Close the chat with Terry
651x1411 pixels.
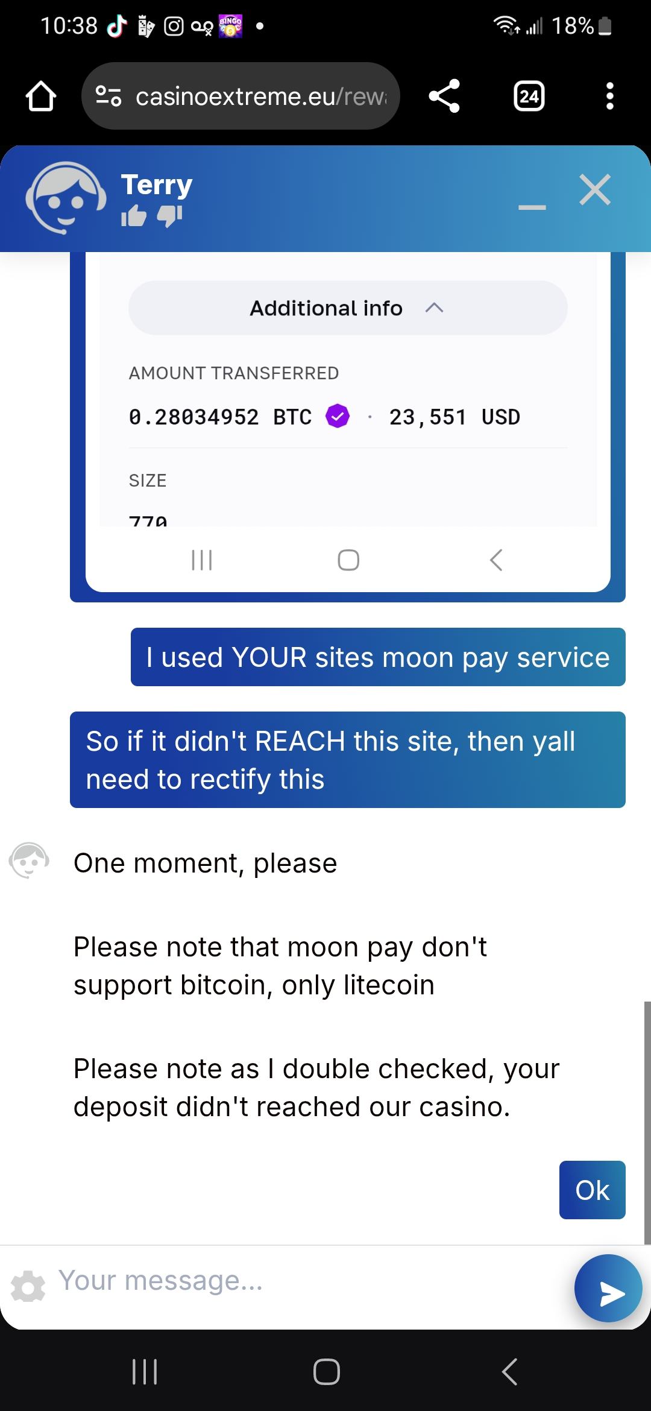coord(594,190)
